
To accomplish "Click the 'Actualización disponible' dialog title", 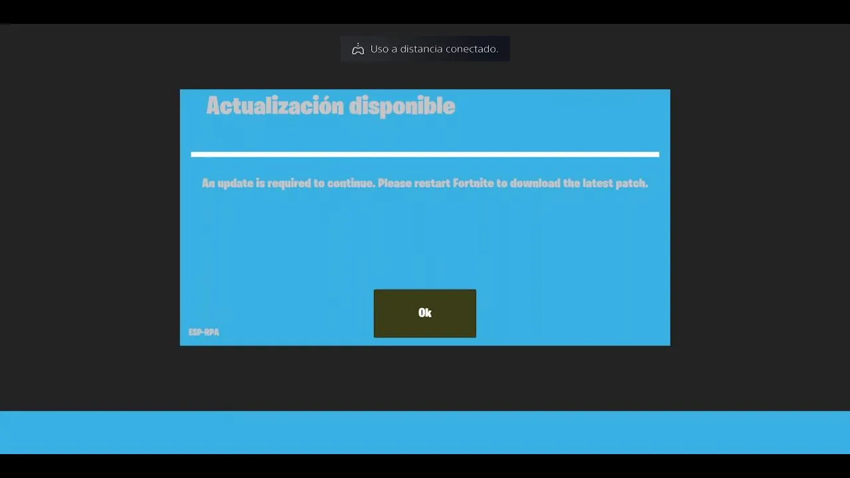I will [331, 106].
